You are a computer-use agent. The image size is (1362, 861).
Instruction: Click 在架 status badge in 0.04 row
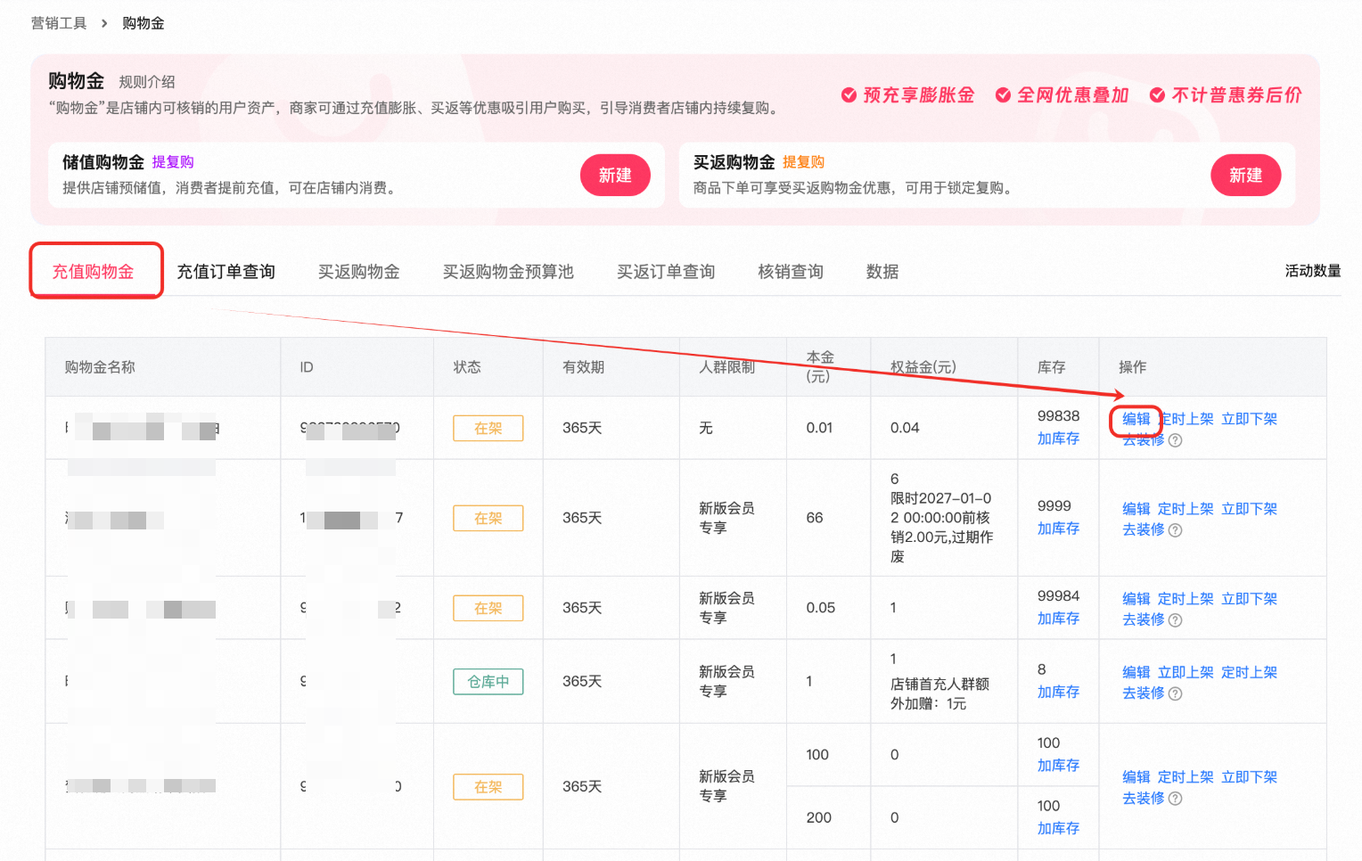tap(488, 428)
